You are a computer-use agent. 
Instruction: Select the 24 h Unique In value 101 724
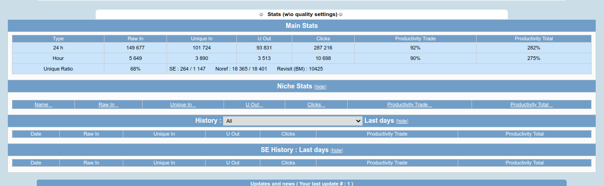pos(201,48)
